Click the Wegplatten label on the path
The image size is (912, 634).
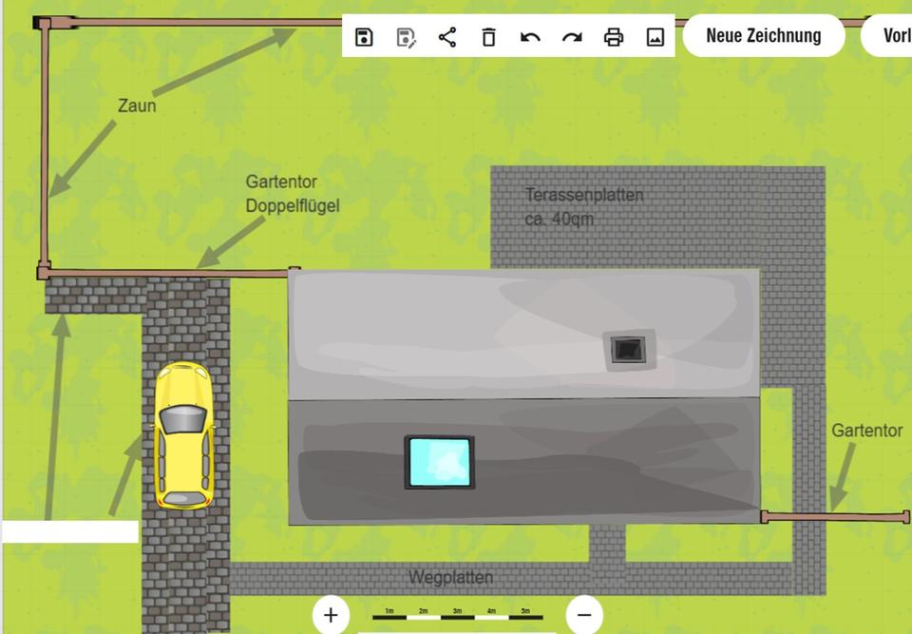point(450,577)
